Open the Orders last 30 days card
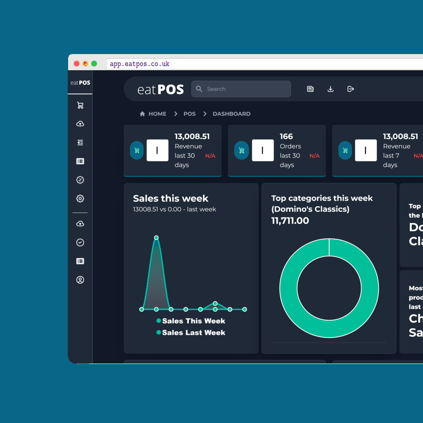The image size is (423, 423). point(277,151)
